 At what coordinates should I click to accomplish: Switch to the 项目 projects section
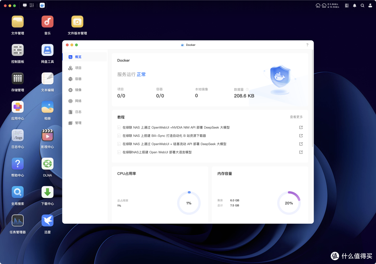pos(85,68)
